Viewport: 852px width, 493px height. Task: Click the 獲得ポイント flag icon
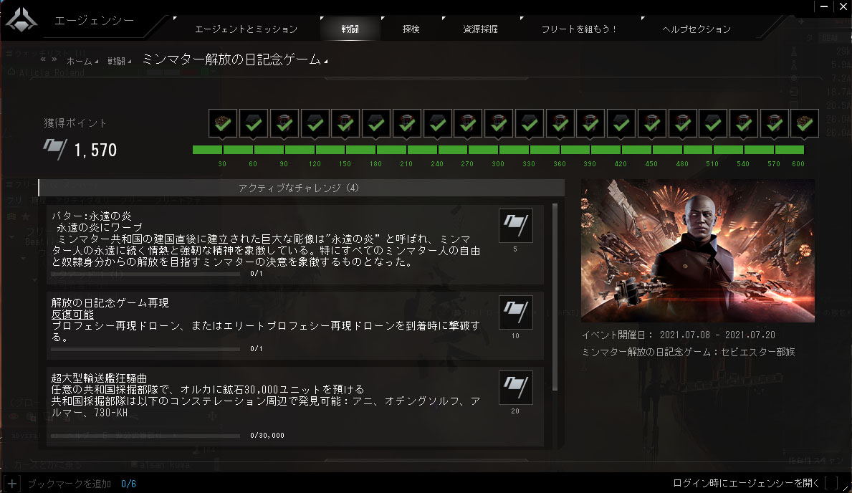click(x=55, y=150)
